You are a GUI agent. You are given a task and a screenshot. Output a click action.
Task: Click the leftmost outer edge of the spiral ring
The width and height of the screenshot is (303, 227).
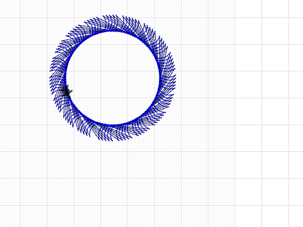50,78
